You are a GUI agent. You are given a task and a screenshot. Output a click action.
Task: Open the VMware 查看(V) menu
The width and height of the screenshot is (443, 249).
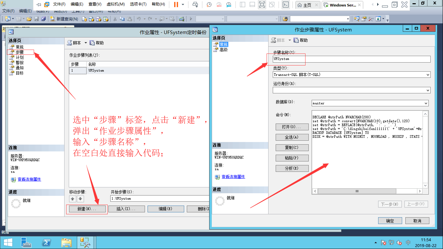(95, 5)
